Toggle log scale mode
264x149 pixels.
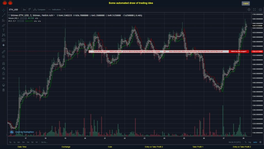click(x=250, y=142)
